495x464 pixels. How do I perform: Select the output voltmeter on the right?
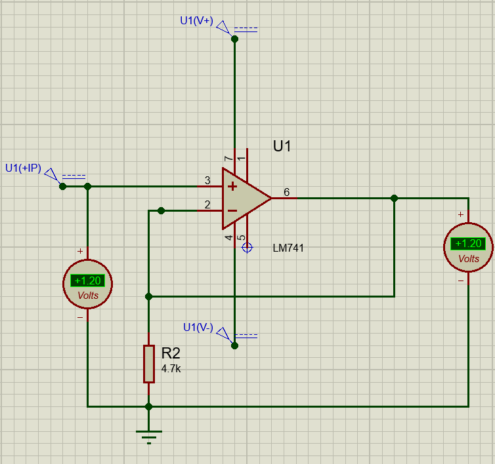click(x=468, y=247)
